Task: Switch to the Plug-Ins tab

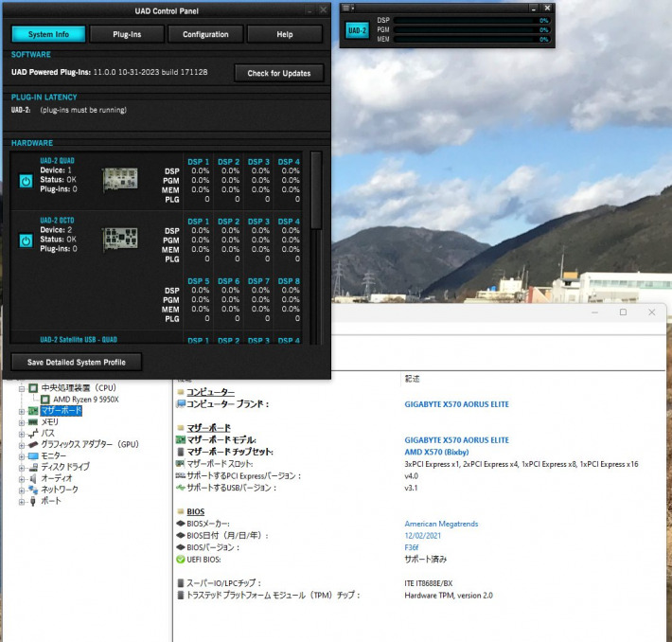Action: [127, 34]
